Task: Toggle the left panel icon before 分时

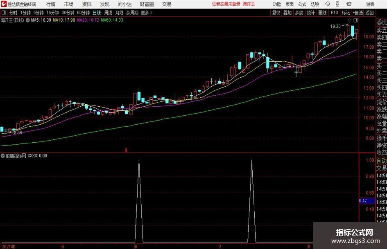Action: [x=4, y=13]
